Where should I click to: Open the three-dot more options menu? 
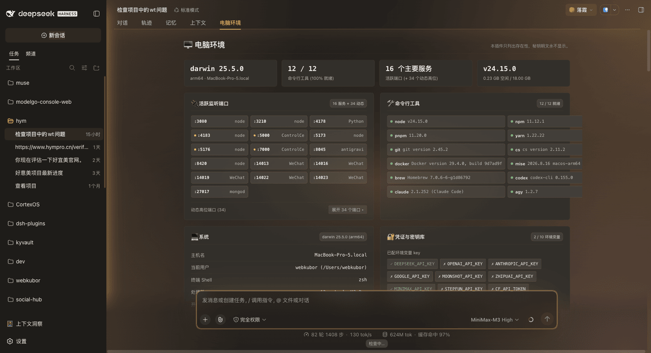[627, 10]
